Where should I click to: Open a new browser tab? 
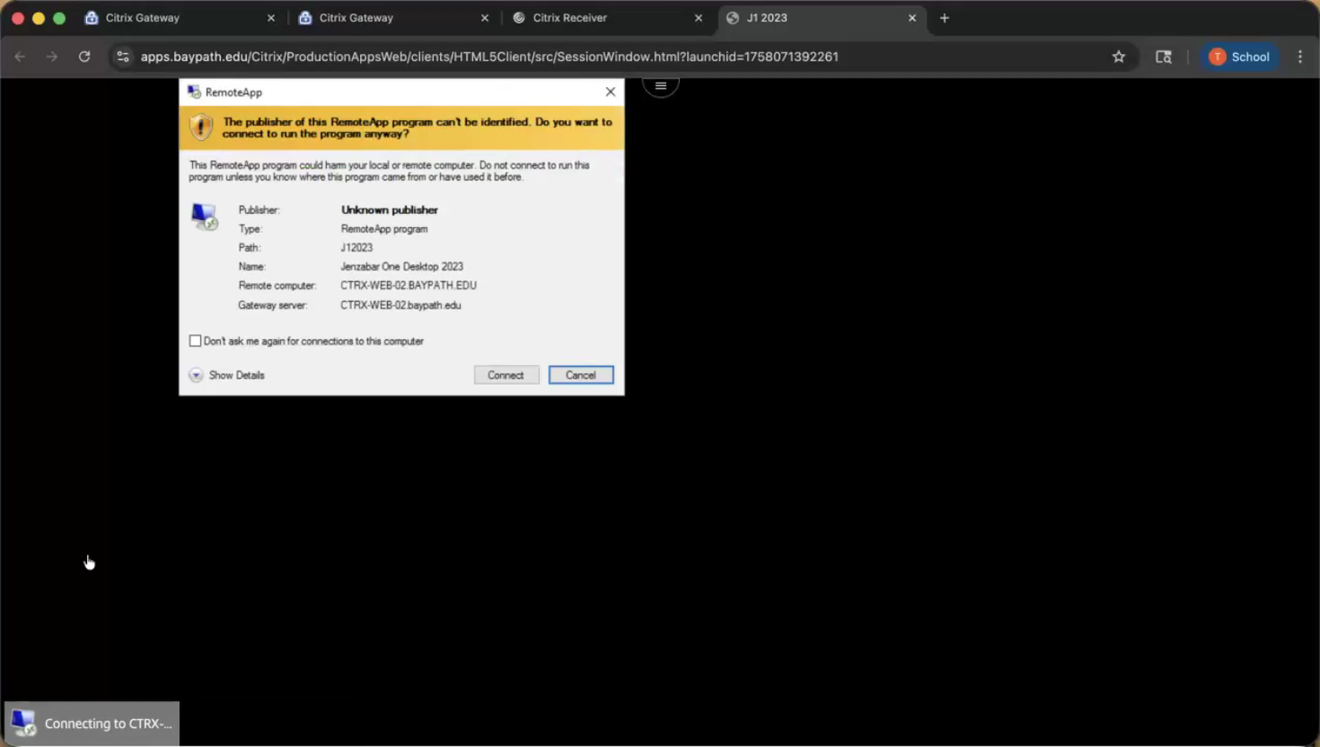point(944,18)
